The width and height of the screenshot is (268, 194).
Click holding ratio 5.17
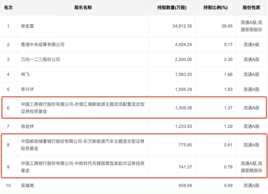pos(228,45)
